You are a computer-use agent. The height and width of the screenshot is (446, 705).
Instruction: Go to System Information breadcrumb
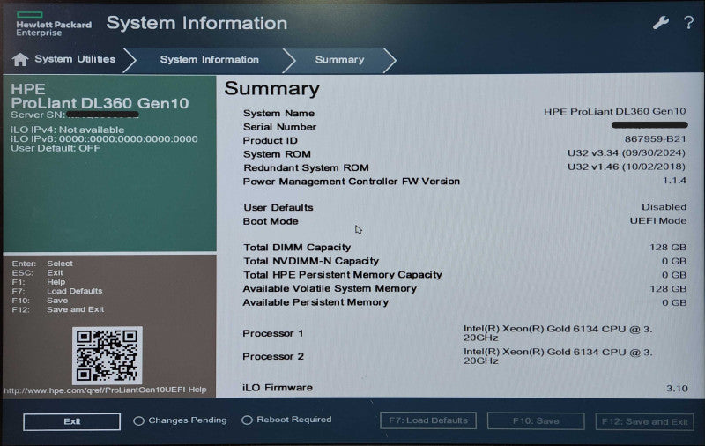click(x=210, y=59)
